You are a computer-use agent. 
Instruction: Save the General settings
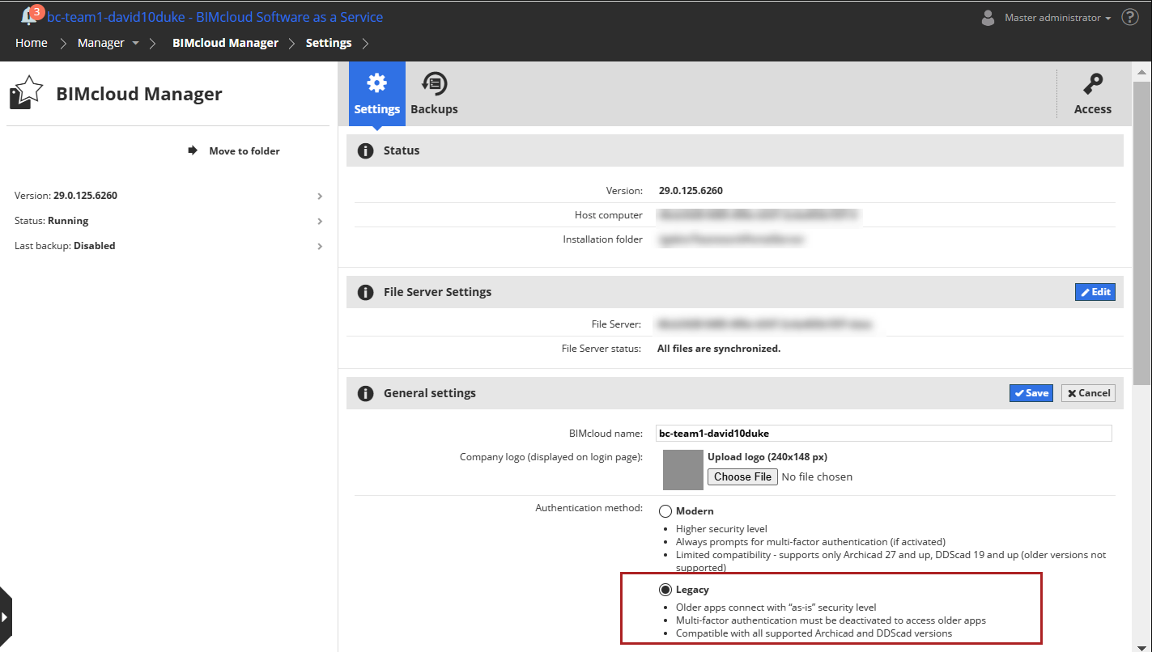pyautogui.click(x=1031, y=393)
